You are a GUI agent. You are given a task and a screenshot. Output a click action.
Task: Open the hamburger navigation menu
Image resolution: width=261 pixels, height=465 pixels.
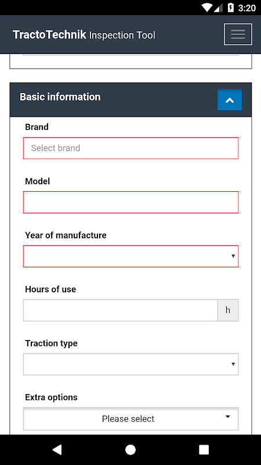point(238,34)
